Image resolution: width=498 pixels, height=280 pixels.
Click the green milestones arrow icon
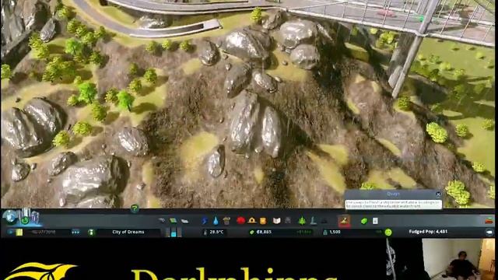25,219
